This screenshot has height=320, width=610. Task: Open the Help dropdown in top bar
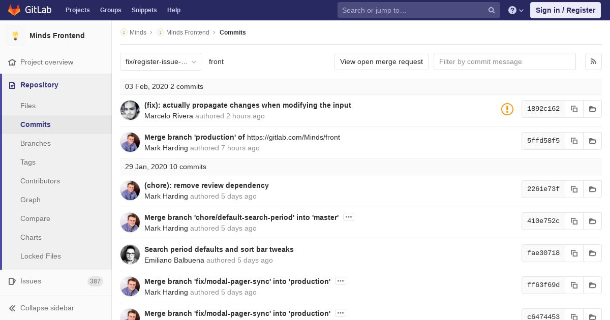pyautogui.click(x=516, y=10)
